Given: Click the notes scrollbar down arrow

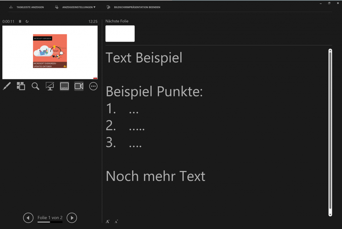Looking at the screenshot, I should [330, 214].
